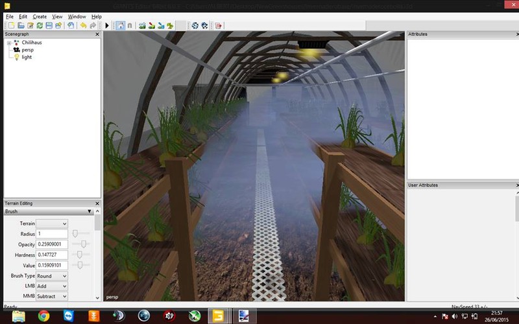Click the Radius input field
Screen dimensions: 519x324
point(52,234)
